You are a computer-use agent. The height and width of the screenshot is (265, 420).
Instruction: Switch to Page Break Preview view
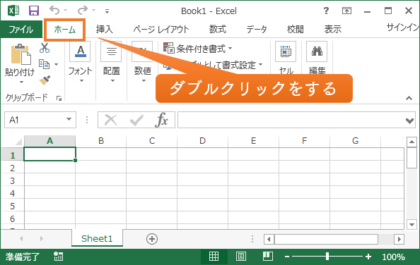268,257
